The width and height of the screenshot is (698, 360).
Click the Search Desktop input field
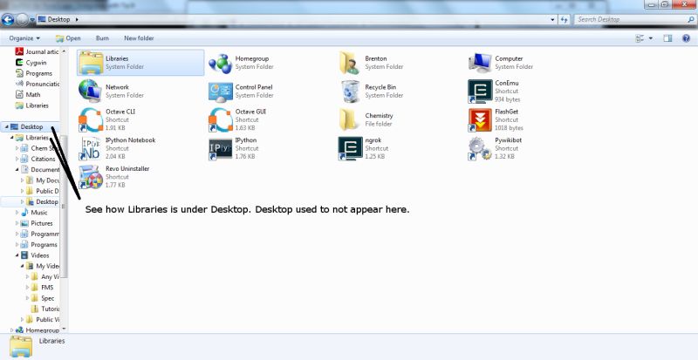point(630,19)
